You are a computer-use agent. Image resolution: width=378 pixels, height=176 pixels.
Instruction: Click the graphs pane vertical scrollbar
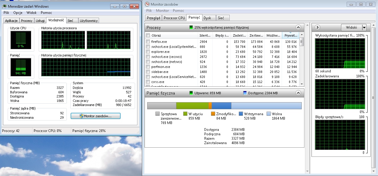[374, 98]
